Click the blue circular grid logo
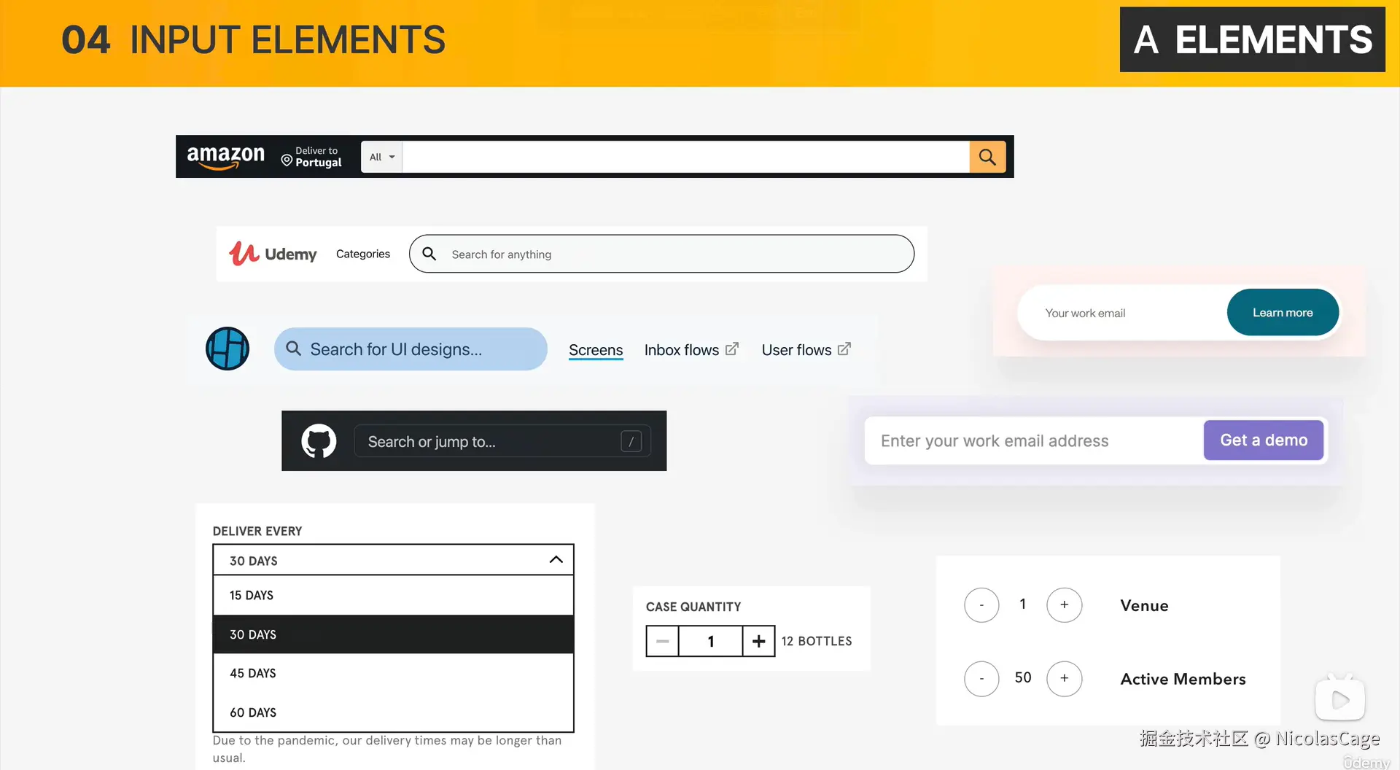This screenshot has width=1400, height=770. coord(227,349)
